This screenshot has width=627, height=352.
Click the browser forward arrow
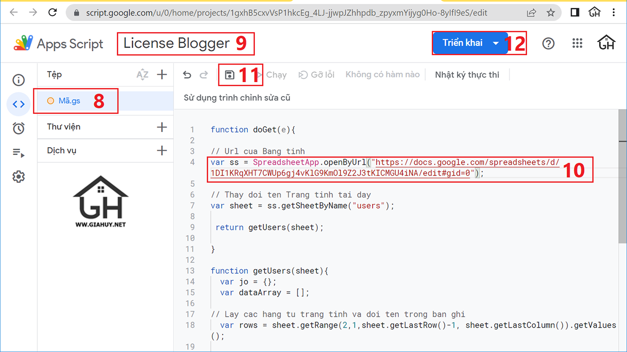[33, 13]
